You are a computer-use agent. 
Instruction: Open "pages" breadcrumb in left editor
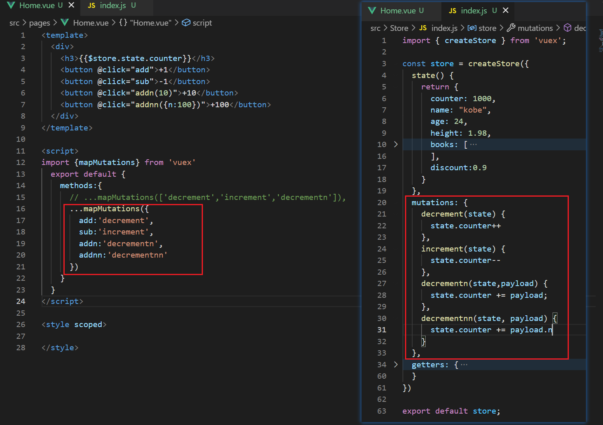[x=39, y=23]
